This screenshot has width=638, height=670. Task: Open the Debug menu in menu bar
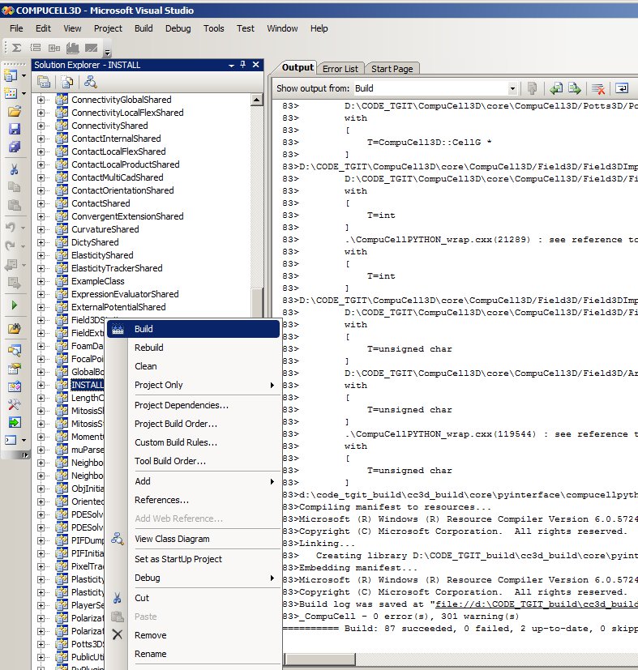point(178,28)
